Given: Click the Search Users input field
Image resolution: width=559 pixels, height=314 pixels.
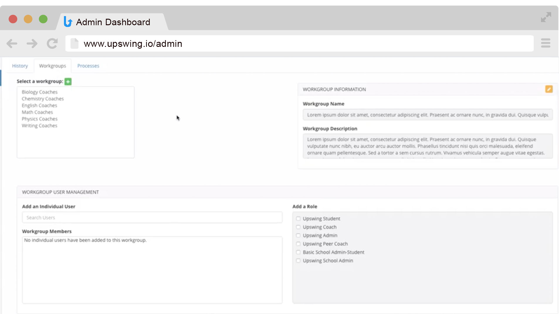Looking at the screenshot, I should coord(152,218).
